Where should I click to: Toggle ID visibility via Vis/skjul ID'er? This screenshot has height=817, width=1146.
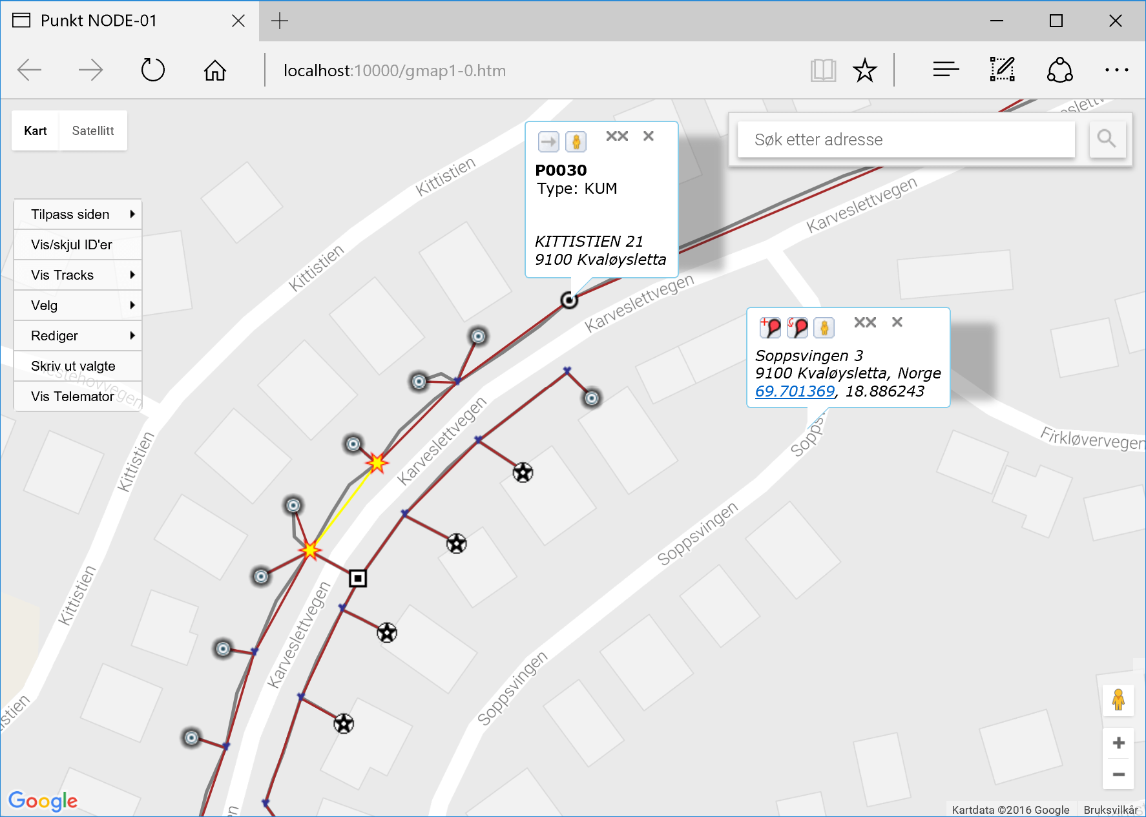tap(71, 245)
